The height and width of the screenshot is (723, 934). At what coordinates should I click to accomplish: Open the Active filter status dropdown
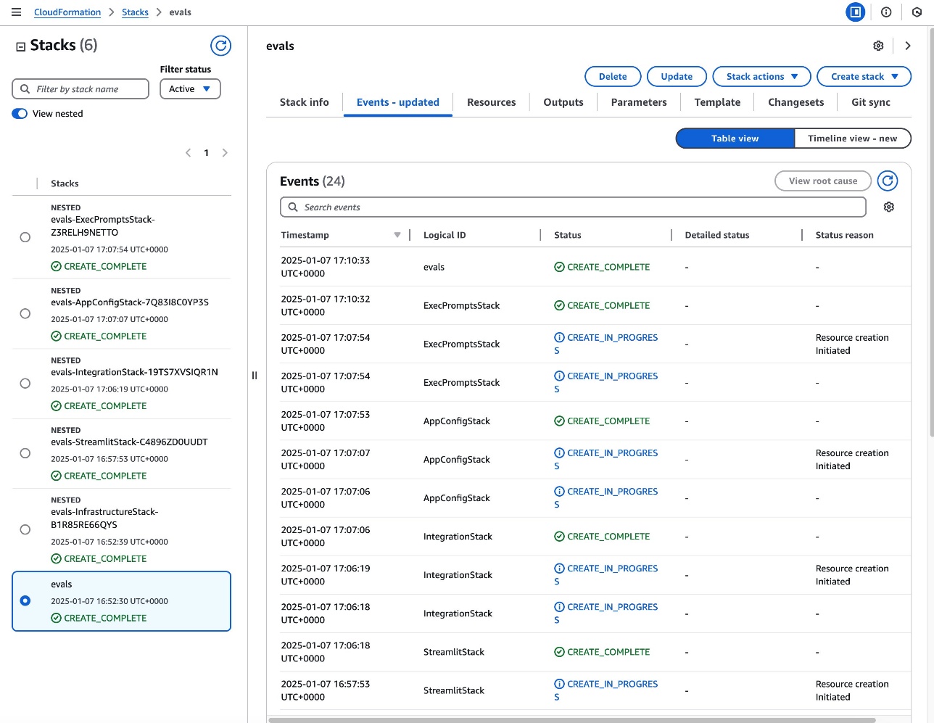click(190, 88)
